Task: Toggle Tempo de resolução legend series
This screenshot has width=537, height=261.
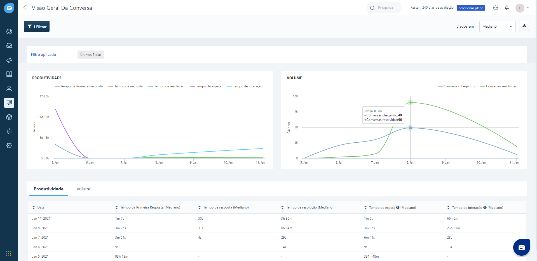Action: pos(166,86)
